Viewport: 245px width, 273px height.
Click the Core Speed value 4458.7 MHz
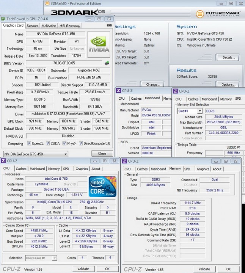[39, 231]
